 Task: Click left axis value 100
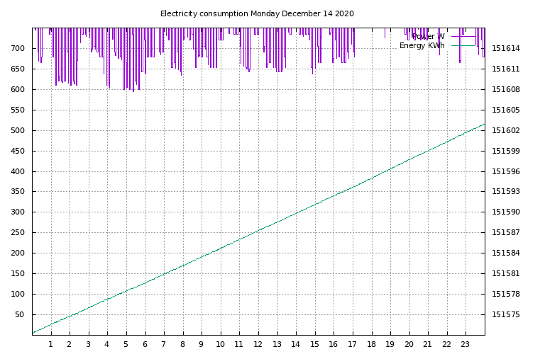coord(18,294)
